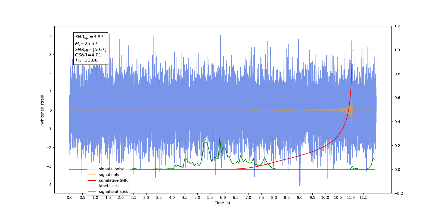
Task: Click the left-axis tick labeled 4
Action: tap(50, 36)
